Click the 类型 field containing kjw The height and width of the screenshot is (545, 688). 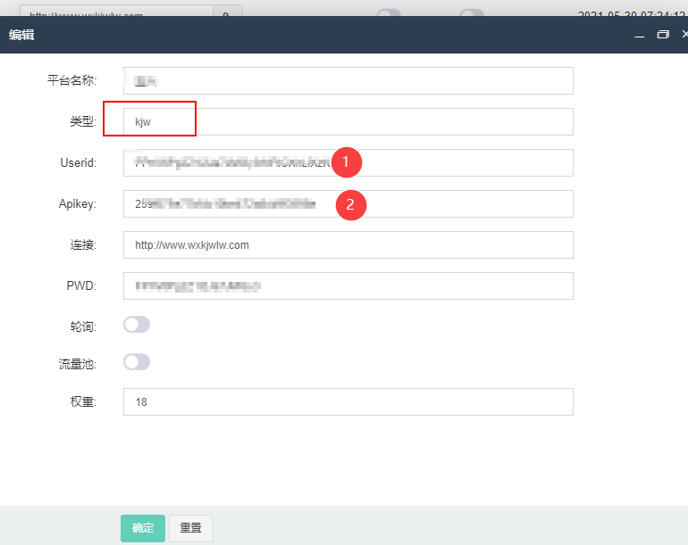click(348, 122)
